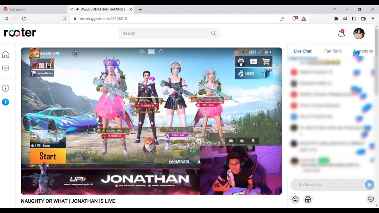Open the Live streams icon in sidebar
Viewport: 379px width, 213px height.
pos(5,68)
